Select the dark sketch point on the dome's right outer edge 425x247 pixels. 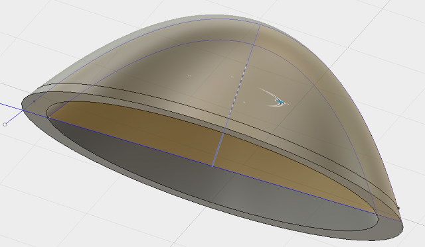click(x=398, y=208)
